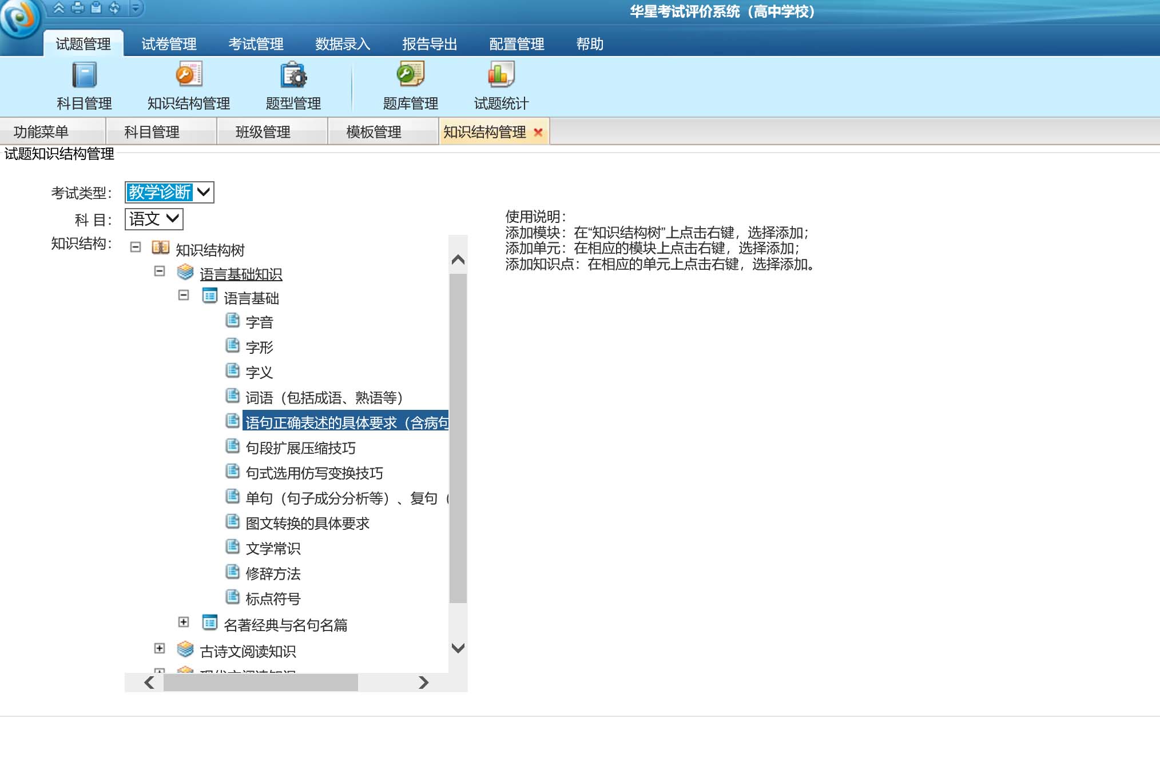Open 科目管理 from the ribbon

(x=84, y=87)
